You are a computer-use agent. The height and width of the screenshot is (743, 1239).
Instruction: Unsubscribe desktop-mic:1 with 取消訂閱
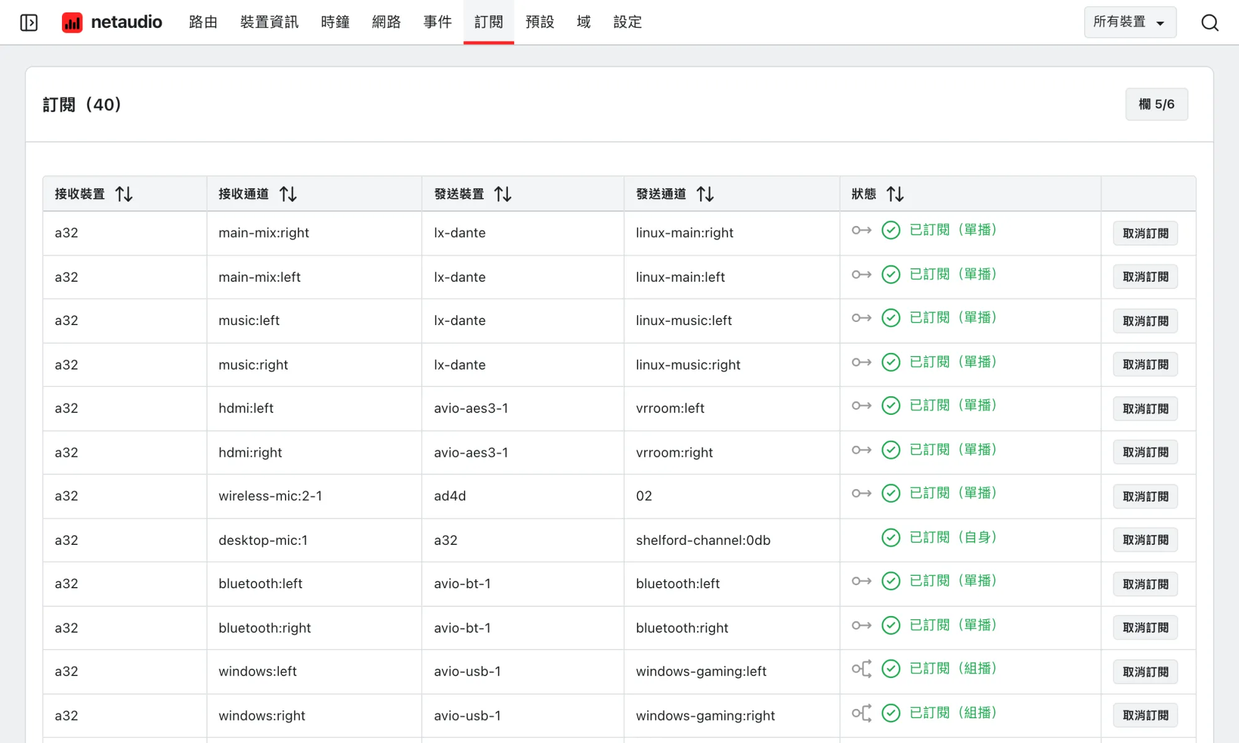1145,540
